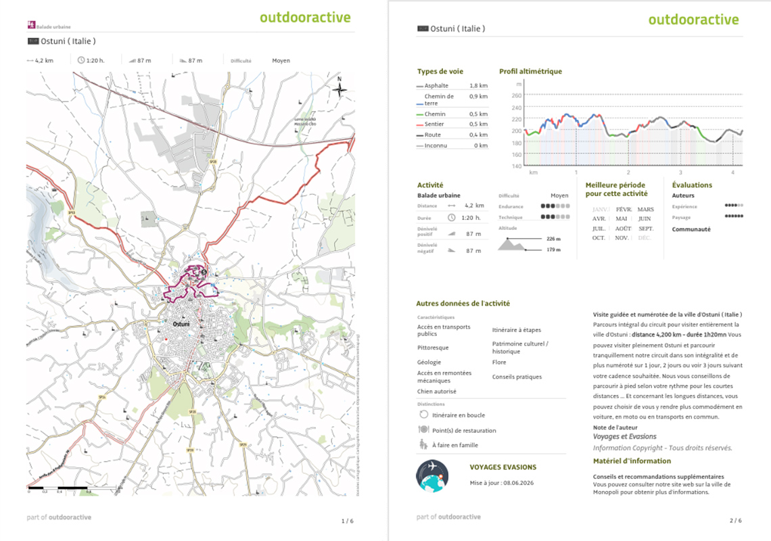Click the Balade urbaine walking icon
The width and height of the screenshot is (771, 541).
click(32, 24)
